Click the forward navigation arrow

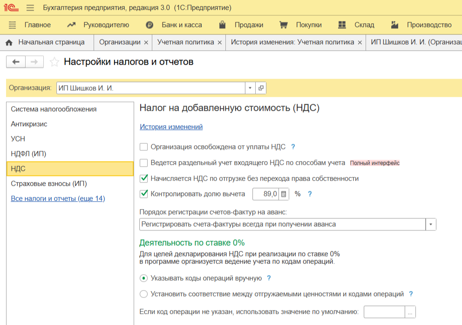pyautogui.click(x=34, y=62)
